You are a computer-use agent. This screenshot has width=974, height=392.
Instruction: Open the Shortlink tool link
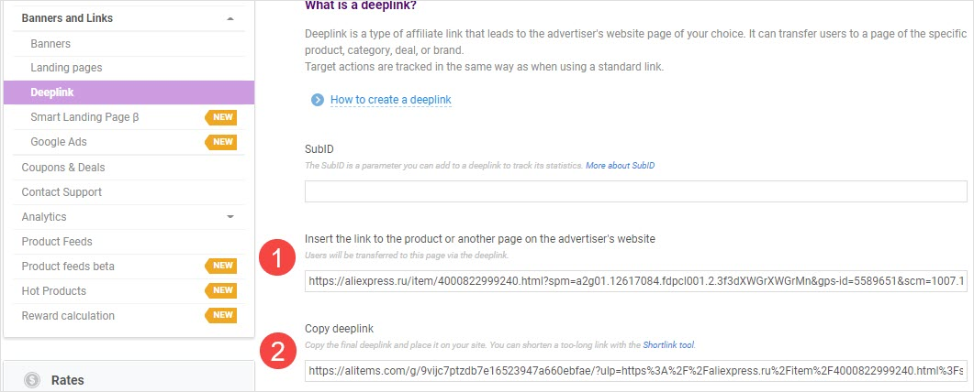pyautogui.click(x=668, y=345)
